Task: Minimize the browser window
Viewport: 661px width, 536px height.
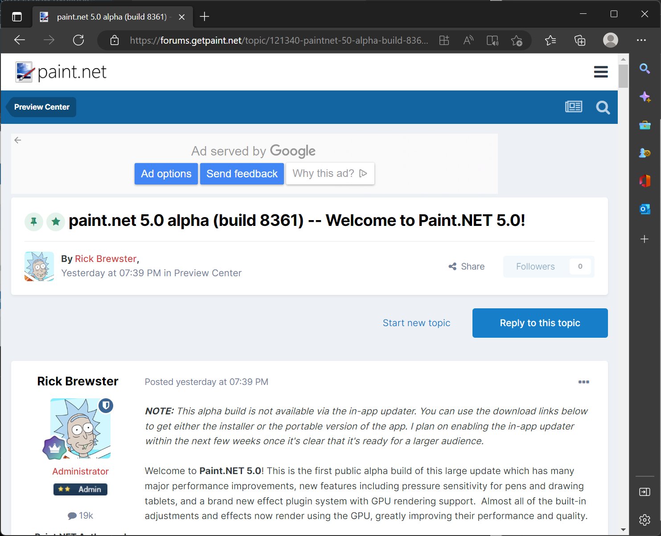Action: point(583,14)
